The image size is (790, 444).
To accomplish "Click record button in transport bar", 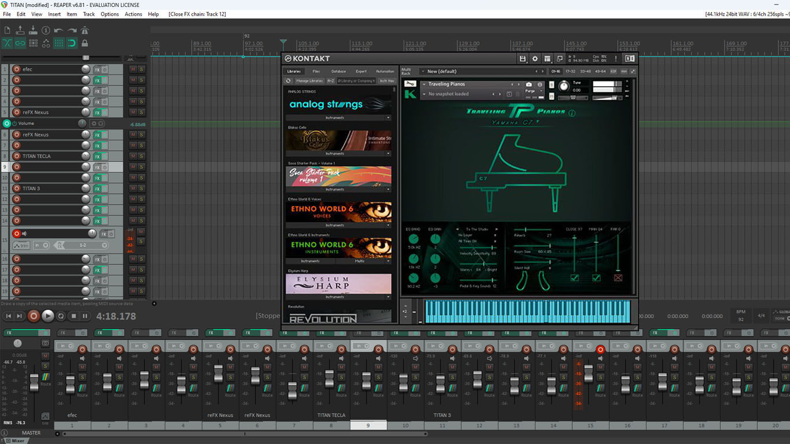I will [34, 316].
